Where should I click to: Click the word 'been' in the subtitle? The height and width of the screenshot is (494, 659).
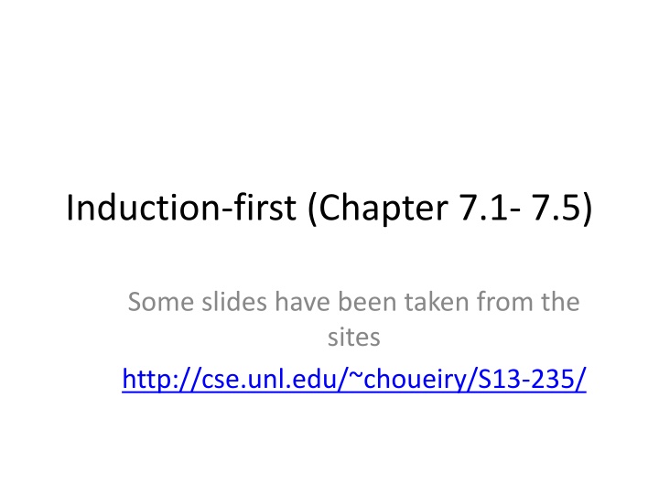click(368, 302)
